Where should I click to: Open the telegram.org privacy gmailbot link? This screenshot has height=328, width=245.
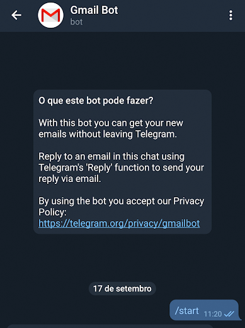click(119, 223)
